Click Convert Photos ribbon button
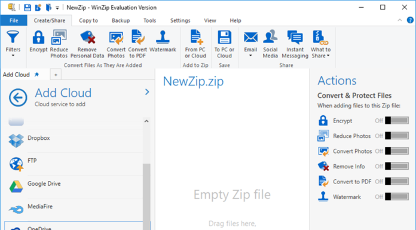This screenshot has height=230, width=416. coord(116,44)
